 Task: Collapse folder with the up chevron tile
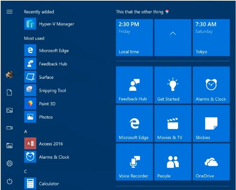click(173, 38)
